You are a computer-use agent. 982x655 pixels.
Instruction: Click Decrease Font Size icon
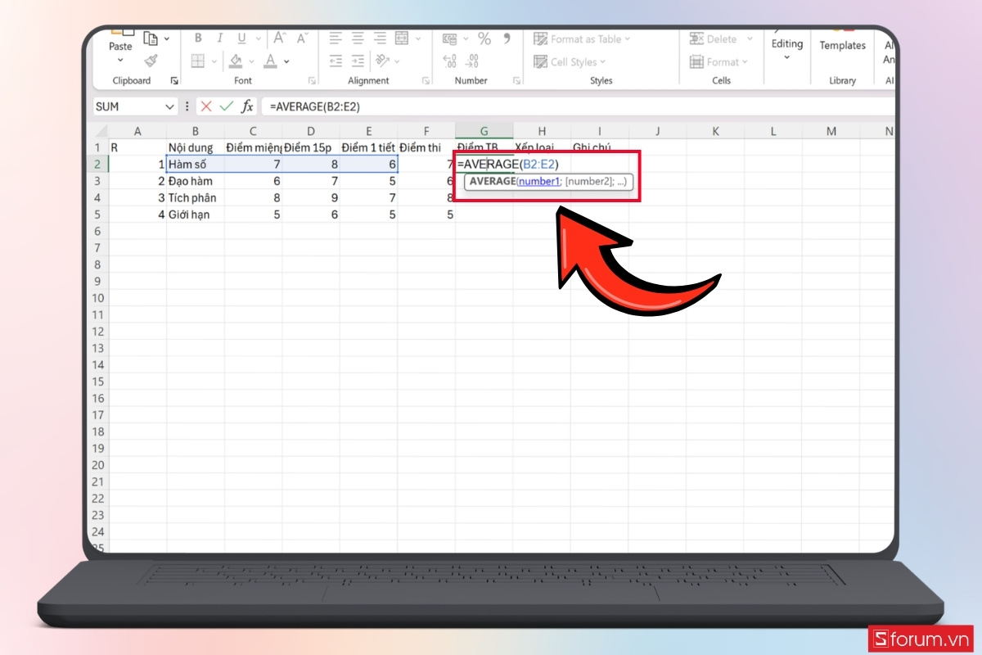click(303, 38)
